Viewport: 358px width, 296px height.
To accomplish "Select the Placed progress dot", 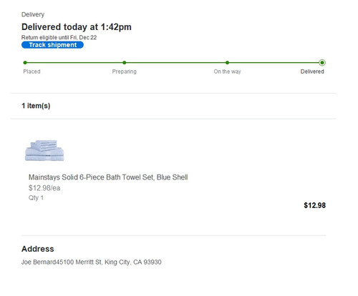I will click(x=25, y=63).
